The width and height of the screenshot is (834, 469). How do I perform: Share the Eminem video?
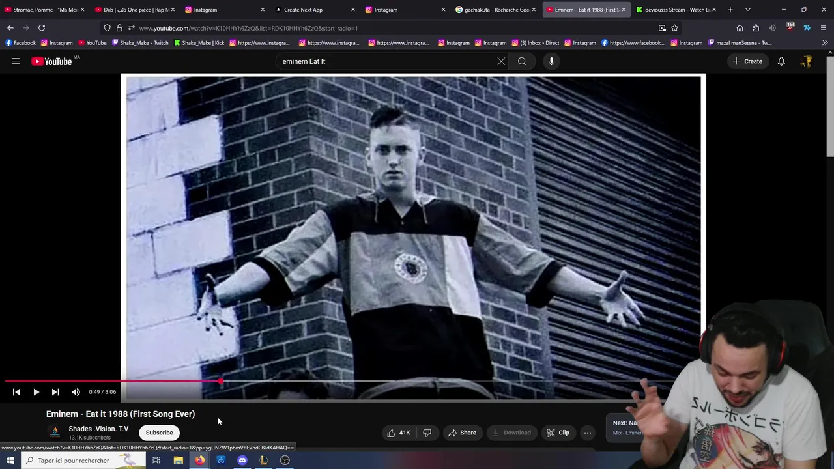click(x=462, y=433)
